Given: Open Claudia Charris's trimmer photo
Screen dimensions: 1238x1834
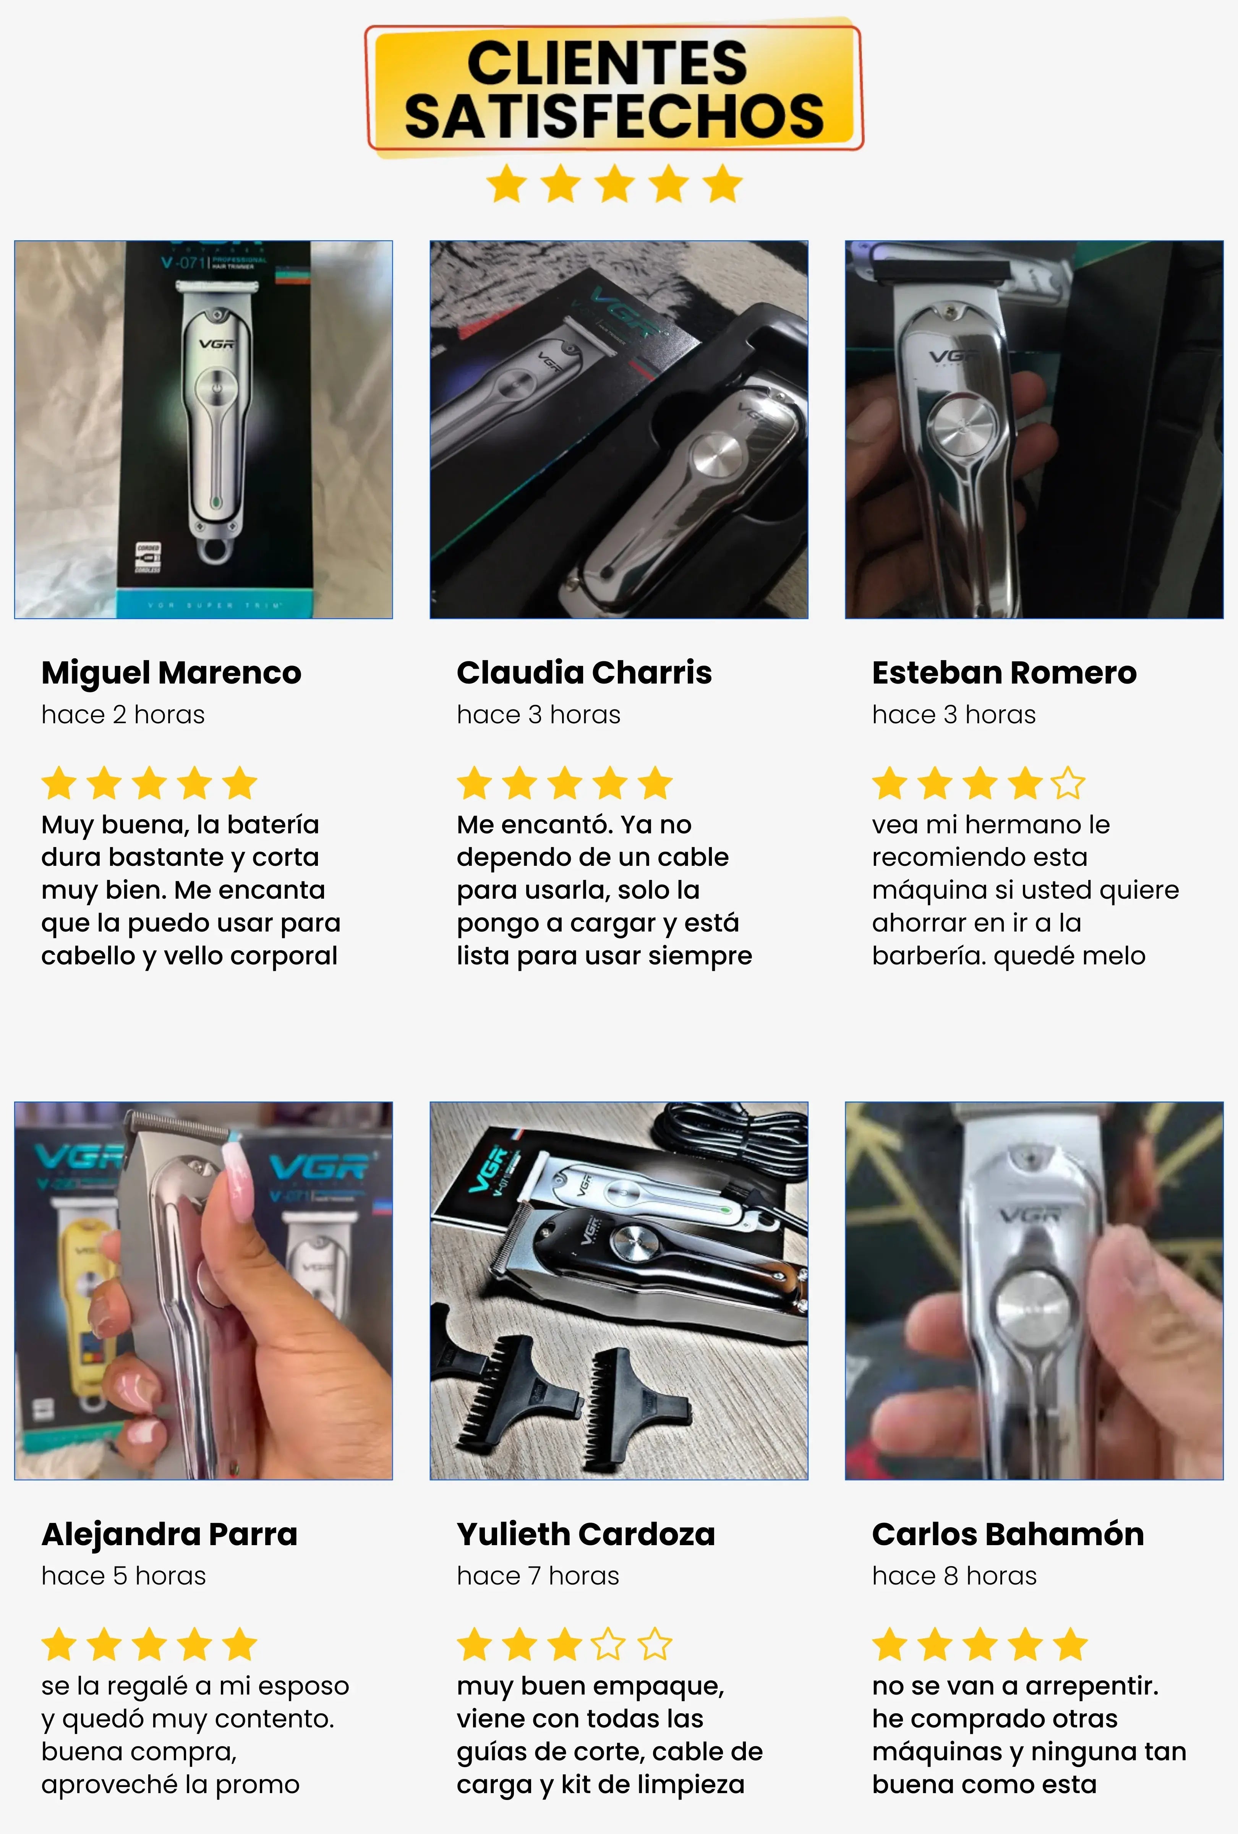Looking at the screenshot, I should point(619,429).
